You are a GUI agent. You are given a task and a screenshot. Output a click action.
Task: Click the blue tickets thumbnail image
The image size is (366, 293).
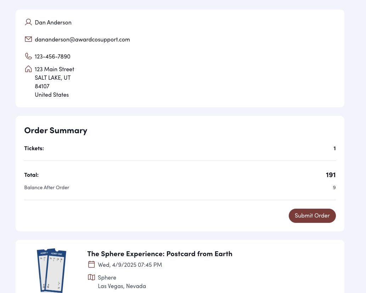click(x=52, y=270)
